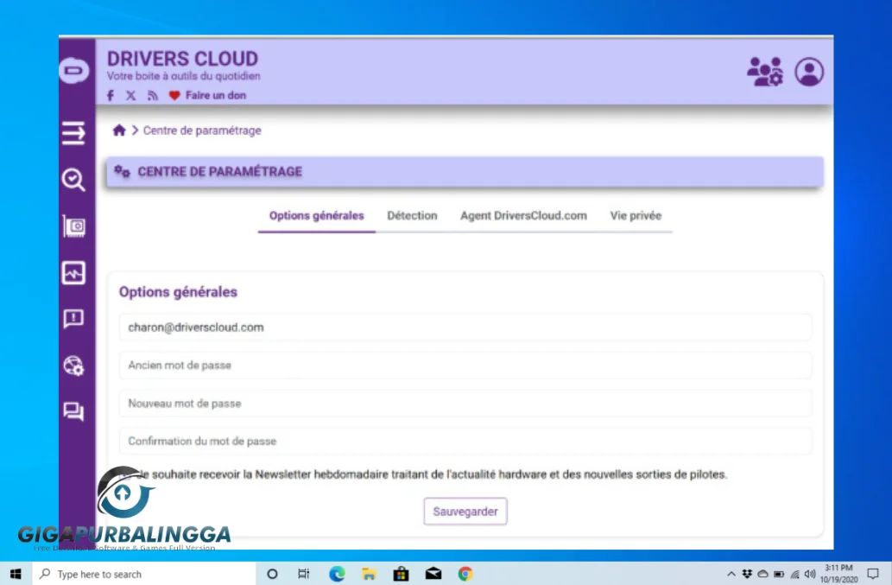Select the driver analysis magnifier icon
This screenshot has height=585, width=892.
click(73, 181)
